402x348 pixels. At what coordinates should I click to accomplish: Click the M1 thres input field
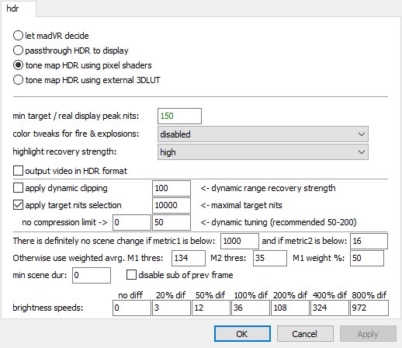tap(189, 258)
